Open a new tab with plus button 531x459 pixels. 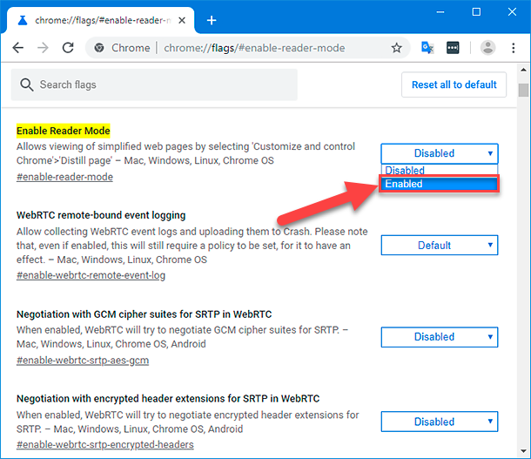[212, 20]
